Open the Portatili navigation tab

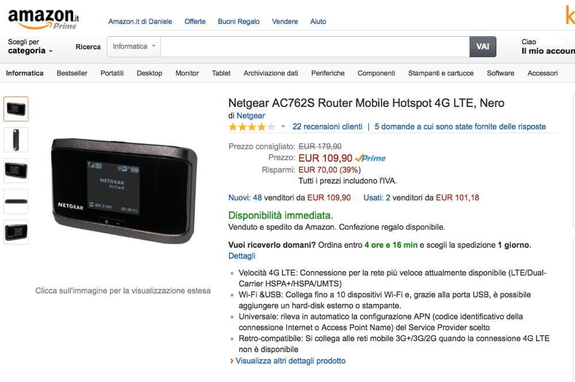pos(112,73)
